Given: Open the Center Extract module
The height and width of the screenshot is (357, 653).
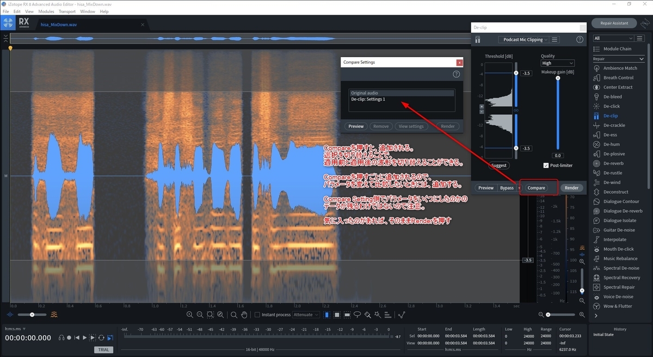Looking at the screenshot, I should click(x=618, y=87).
